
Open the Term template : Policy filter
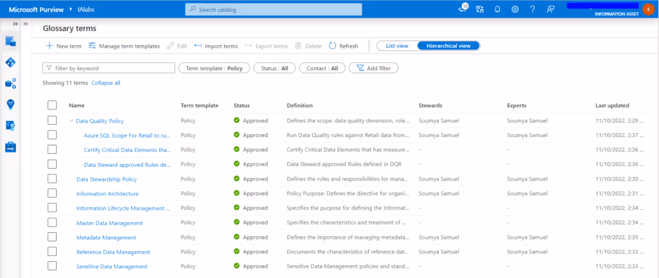214,68
